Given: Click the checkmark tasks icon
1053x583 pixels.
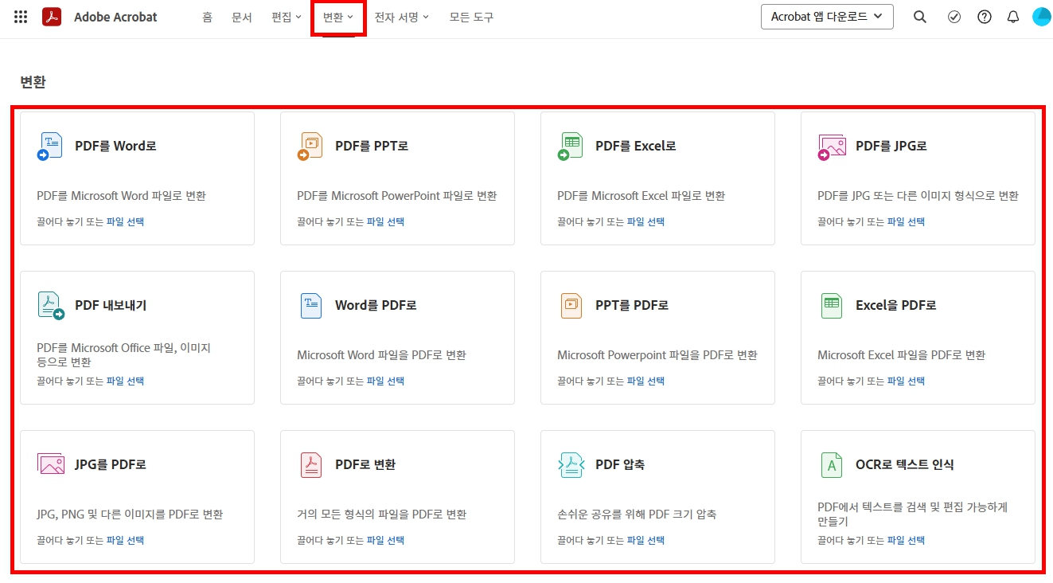Looking at the screenshot, I should click(x=954, y=17).
